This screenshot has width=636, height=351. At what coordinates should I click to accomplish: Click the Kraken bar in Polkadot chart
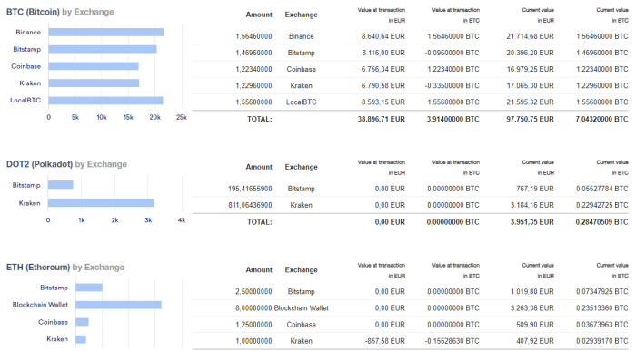tap(101, 203)
